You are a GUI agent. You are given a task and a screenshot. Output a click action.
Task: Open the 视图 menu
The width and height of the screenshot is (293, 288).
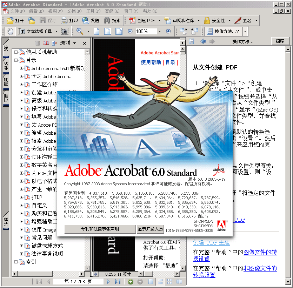pos(55,11)
